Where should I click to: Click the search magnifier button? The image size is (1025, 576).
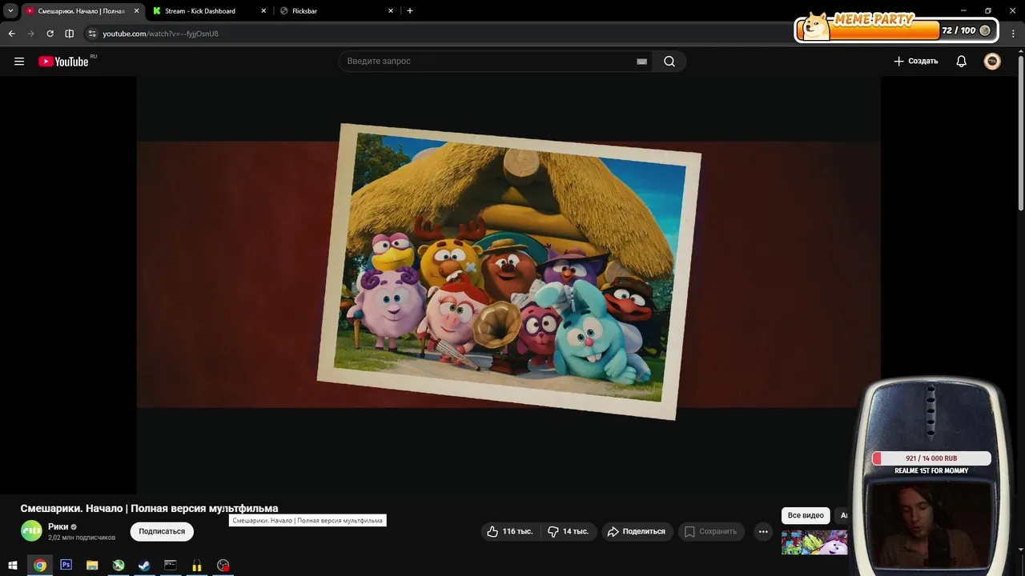669,62
